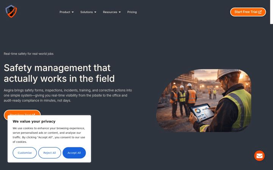Expand the Resources dropdown arrow
Screen dimensions: 273x170
point(120,12)
